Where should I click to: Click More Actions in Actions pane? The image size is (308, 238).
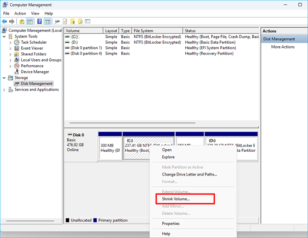(282, 47)
